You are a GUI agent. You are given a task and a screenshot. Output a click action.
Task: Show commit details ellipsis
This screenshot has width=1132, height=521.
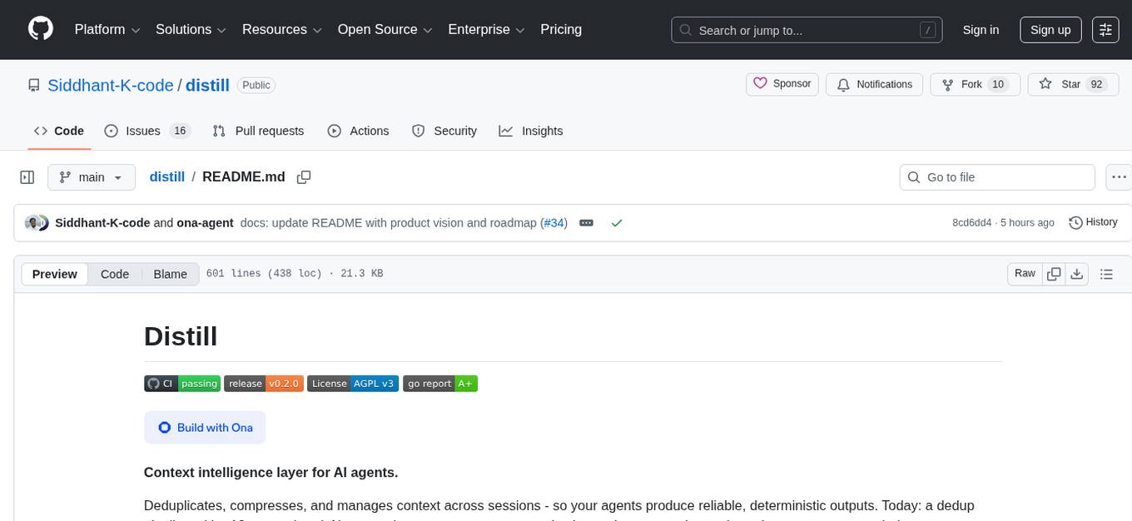[x=586, y=223]
